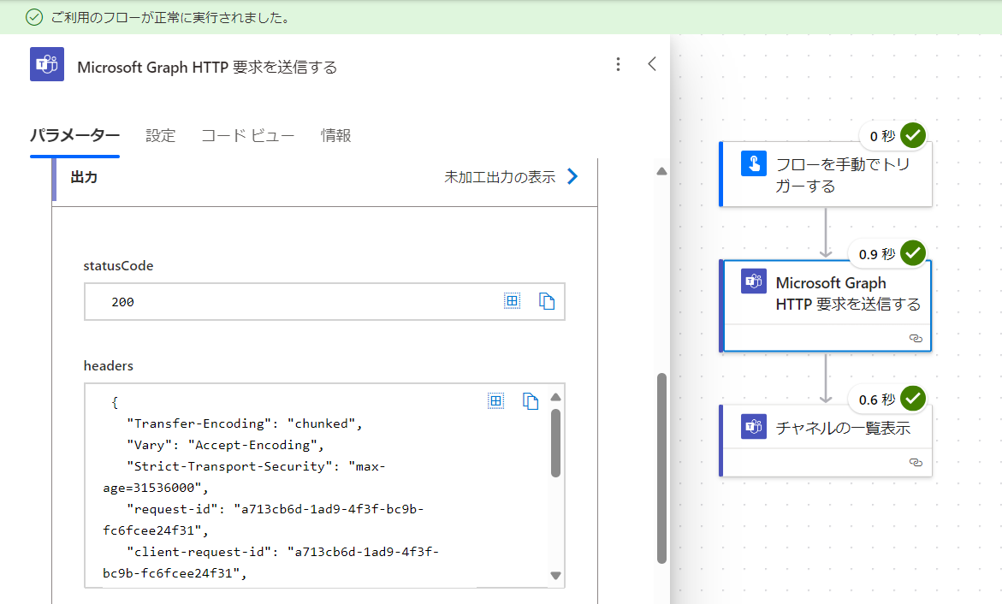Open raw outputs with the blue chevron
The image size is (1002, 604).
572,177
